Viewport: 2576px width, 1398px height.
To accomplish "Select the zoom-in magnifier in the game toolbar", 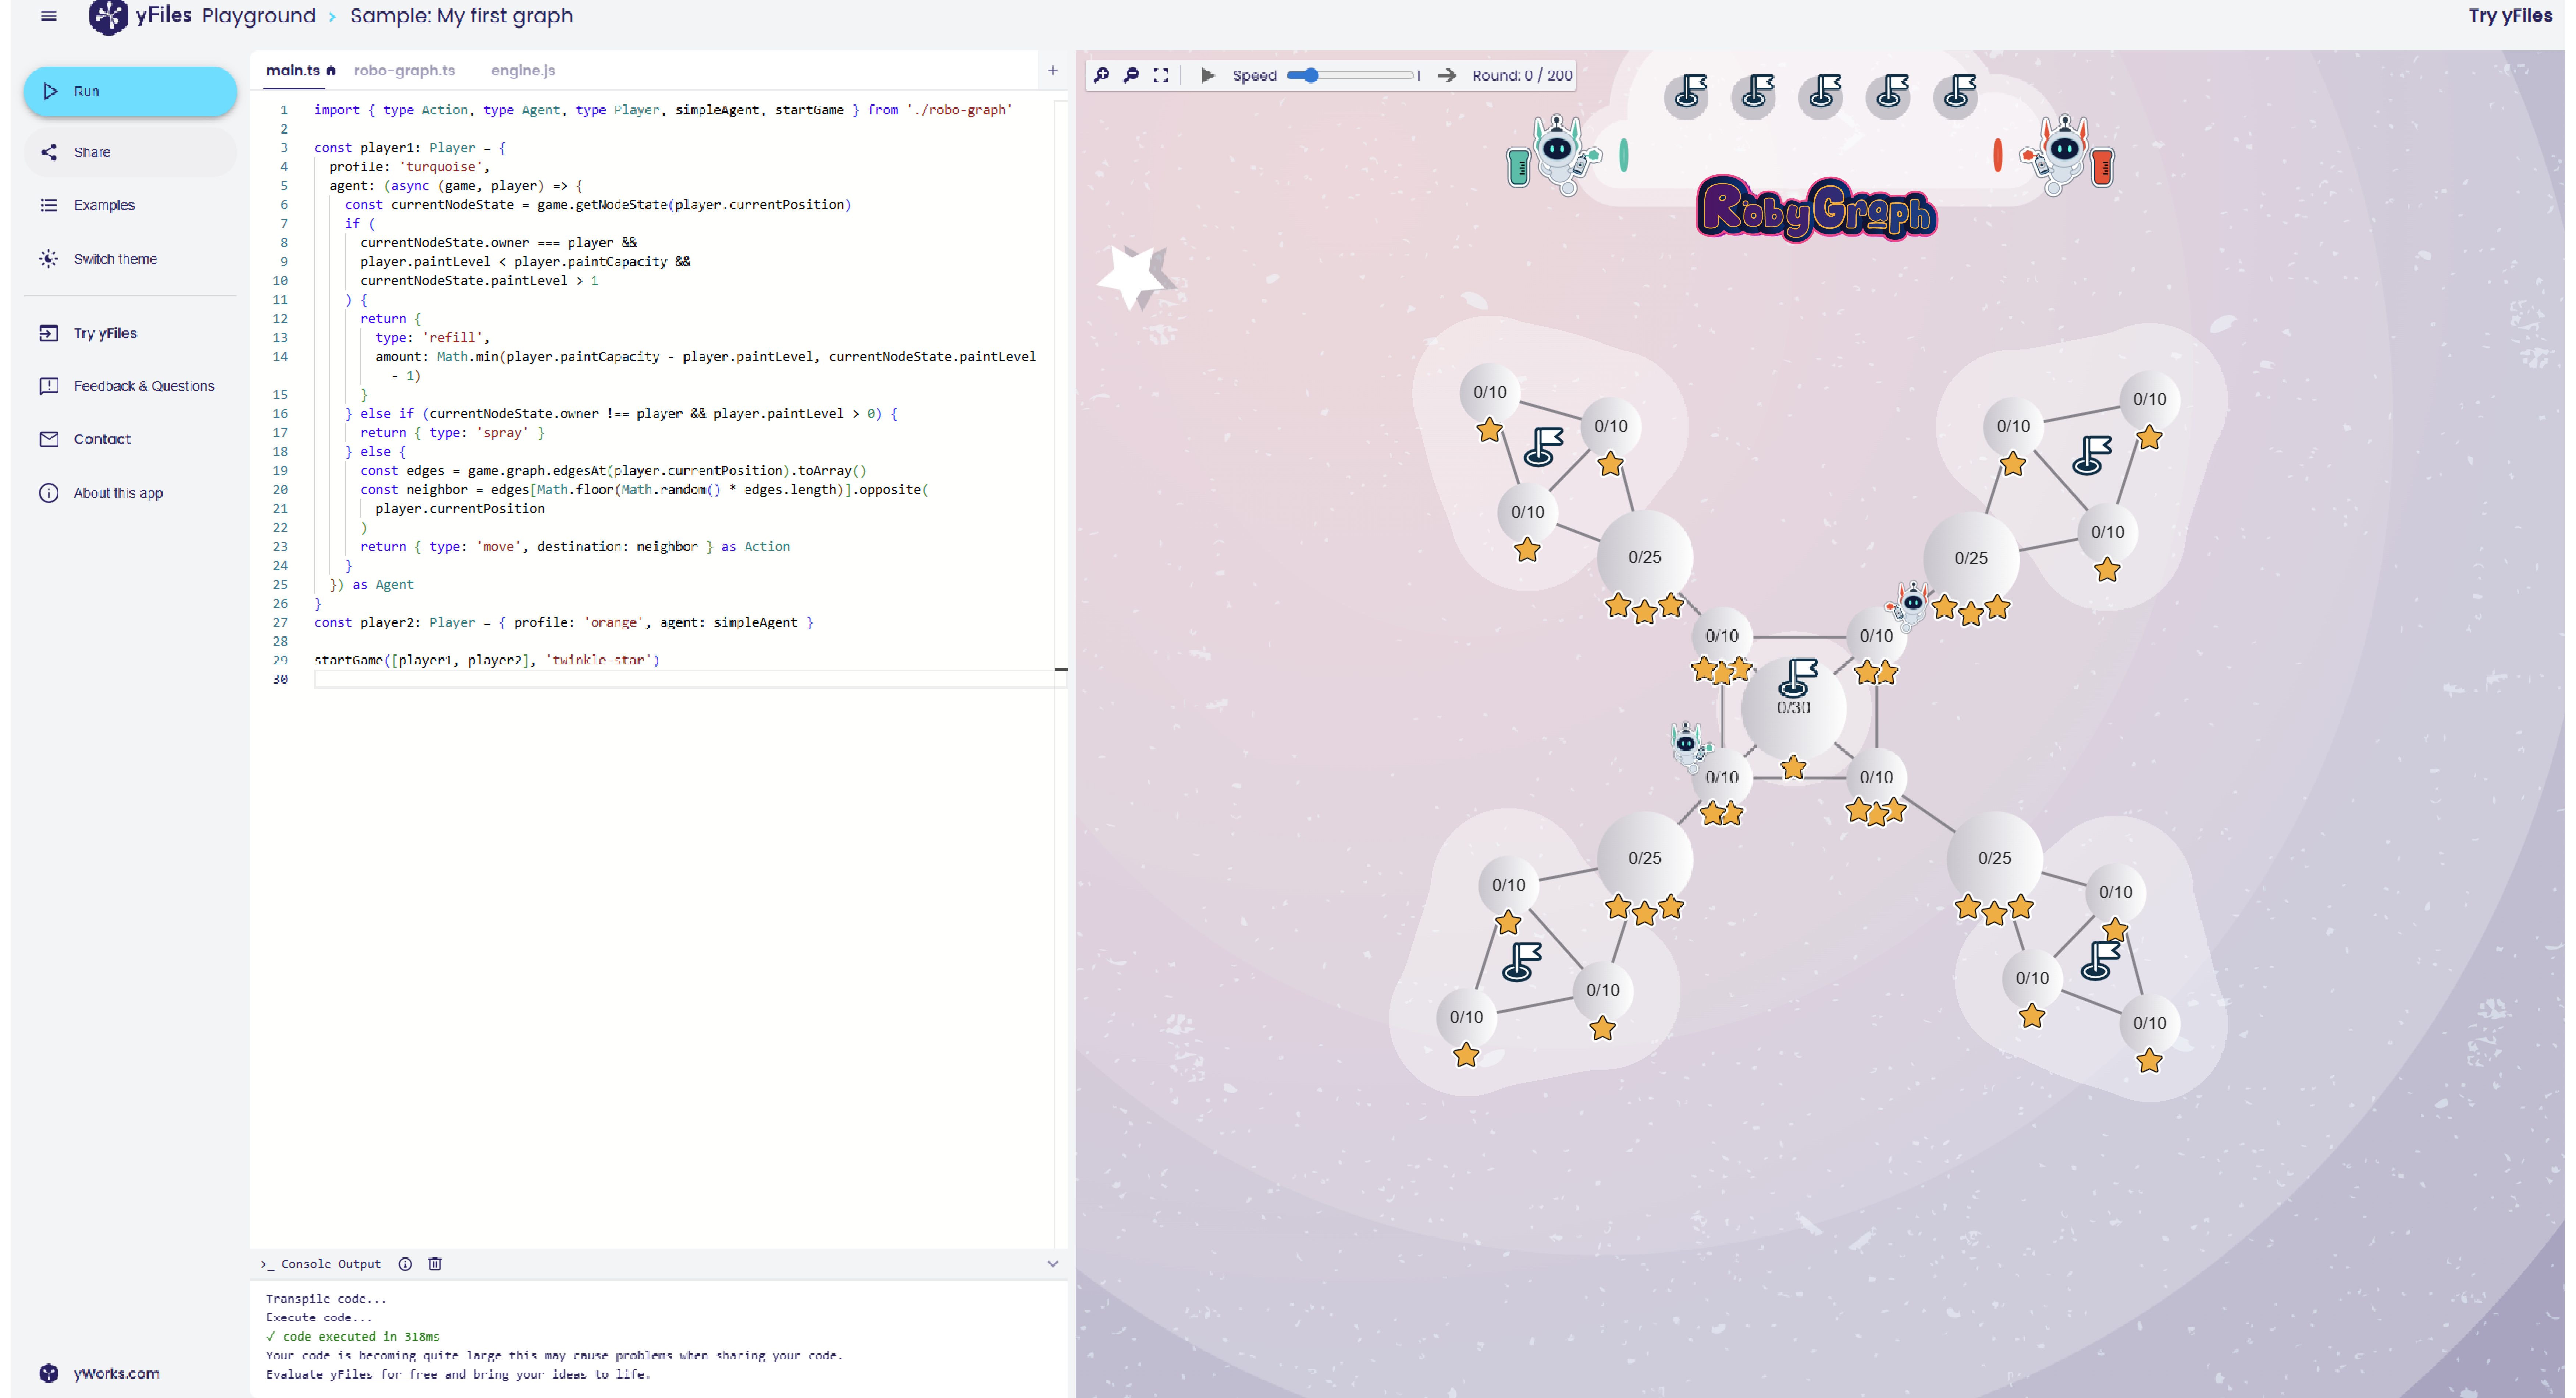I will (1101, 75).
